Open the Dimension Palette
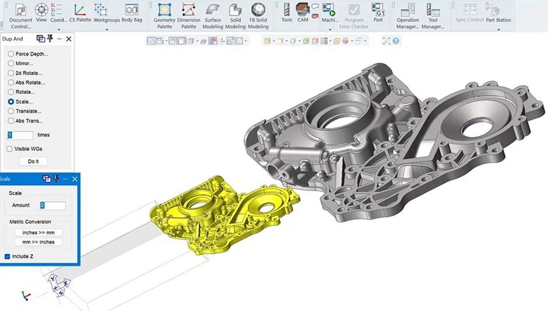The width and height of the screenshot is (548, 311). (x=189, y=16)
